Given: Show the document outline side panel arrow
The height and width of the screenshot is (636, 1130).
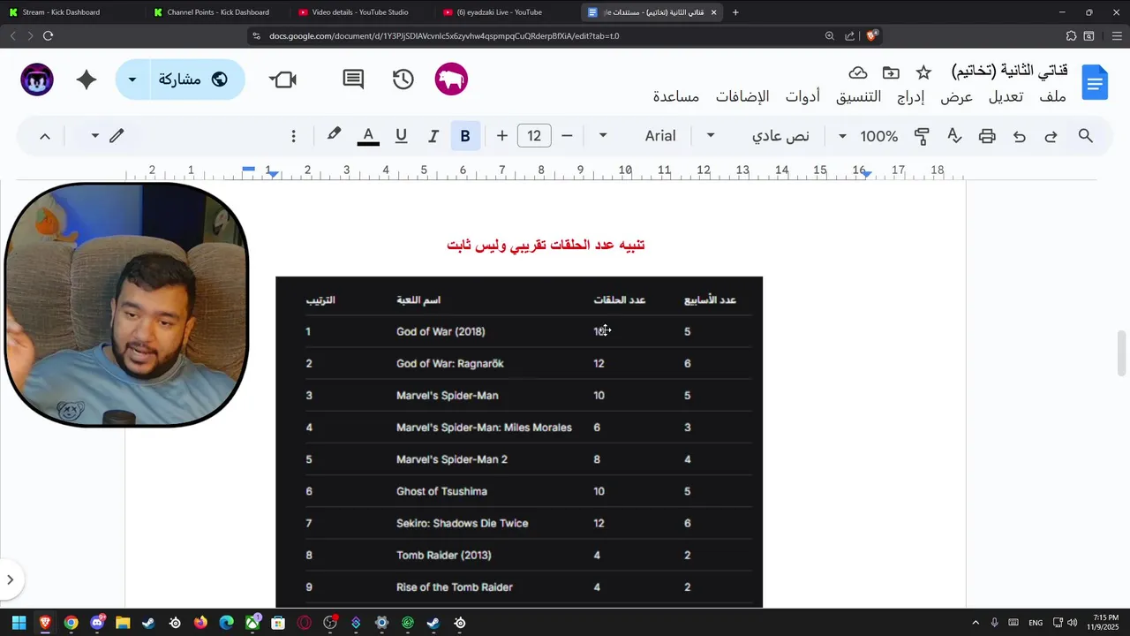Looking at the screenshot, I should [x=10, y=579].
